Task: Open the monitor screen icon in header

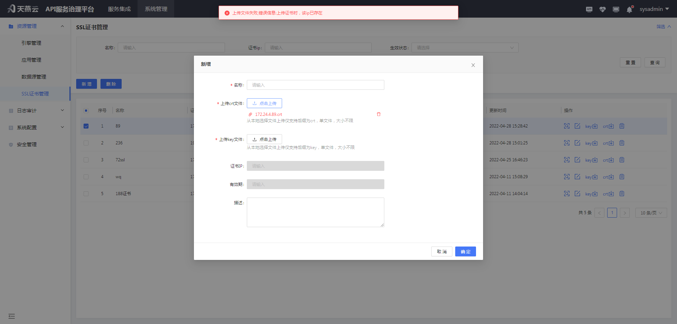Action: click(616, 9)
